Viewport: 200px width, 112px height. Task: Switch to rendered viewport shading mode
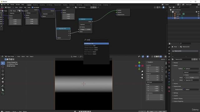click(161, 57)
